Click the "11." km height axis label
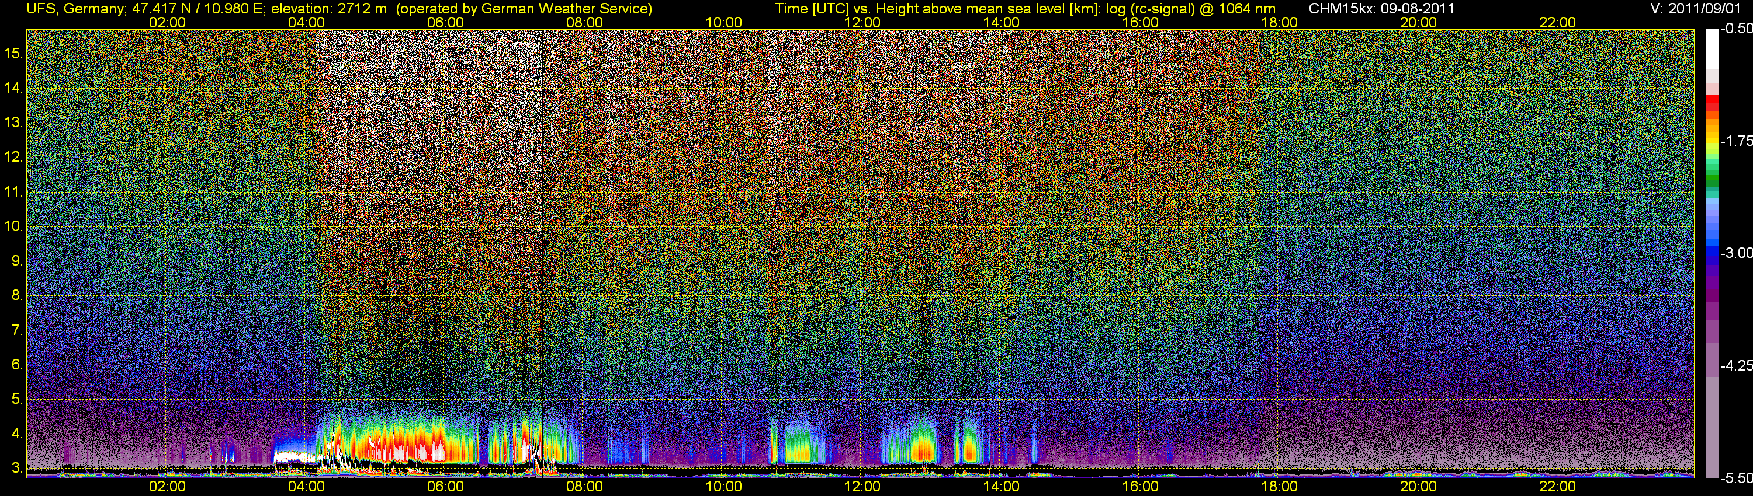 pyautogui.click(x=14, y=191)
